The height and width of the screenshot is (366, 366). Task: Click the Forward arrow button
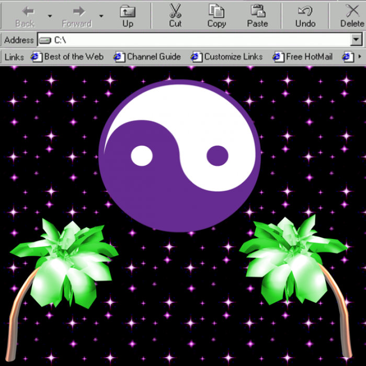click(77, 15)
